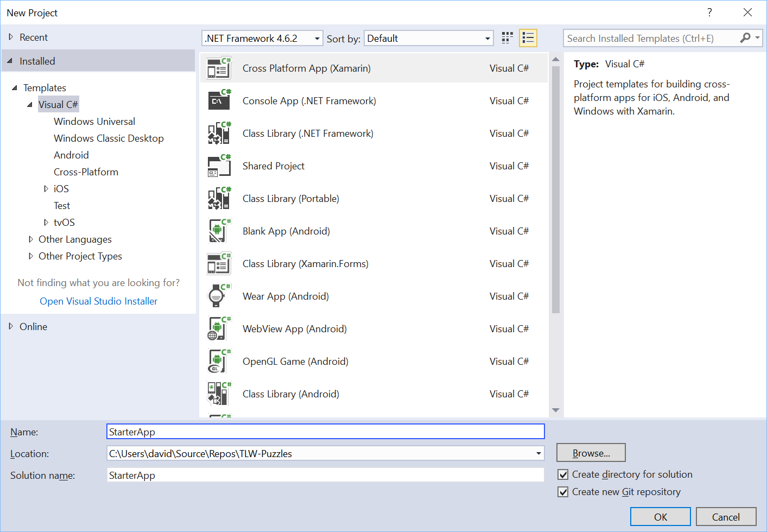Select the WebView App (Android) row text
The width and height of the screenshot is (767, 532).
point(295,329)
